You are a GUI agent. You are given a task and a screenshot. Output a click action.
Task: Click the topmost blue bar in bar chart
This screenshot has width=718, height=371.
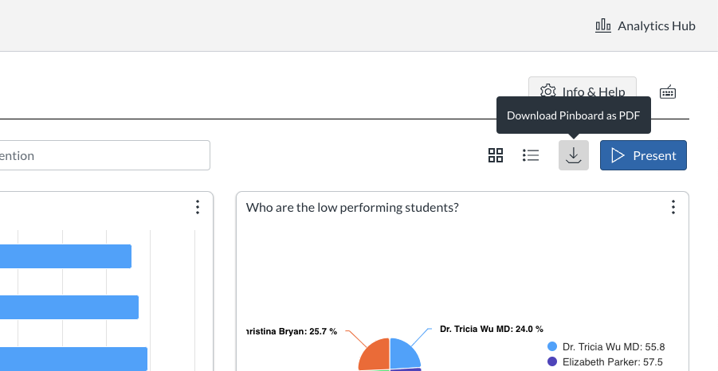64,256
